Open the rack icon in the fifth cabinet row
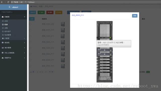 [63, 48]
